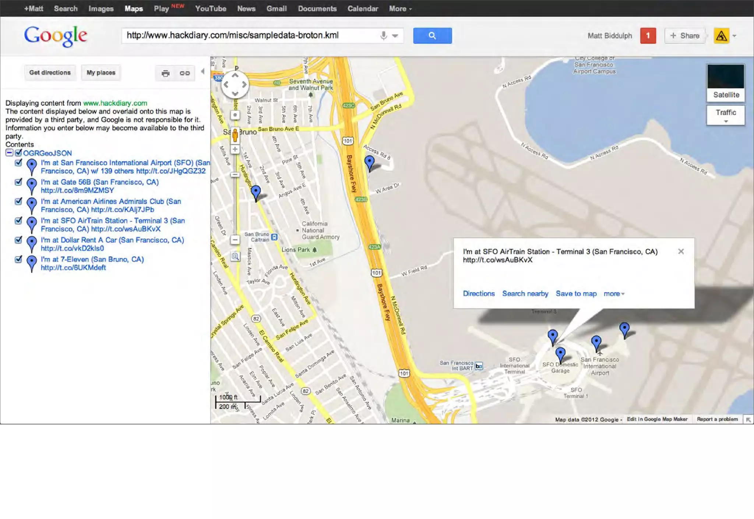Click the map zoom-in plus button
Screen dimensions: 754x519
coord(235,149)
